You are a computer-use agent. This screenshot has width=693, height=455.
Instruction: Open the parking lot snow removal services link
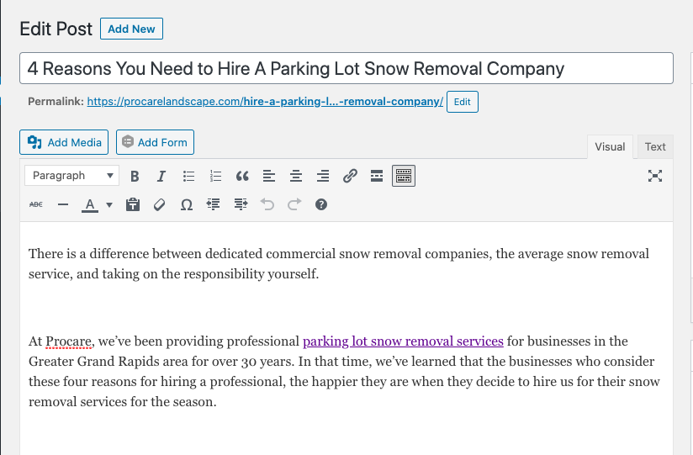coord(403,341)
